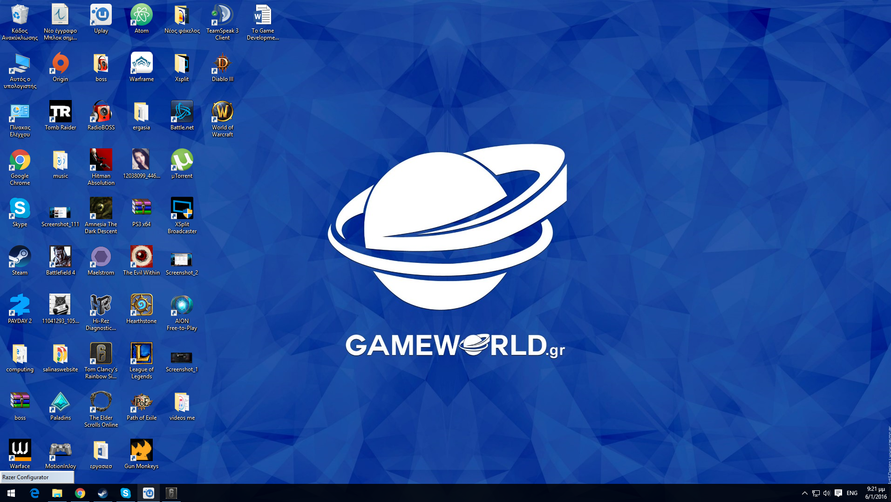Open the clock and calendar flyout
The width and height of the screenshot is (891, 502).
[x=876, y=493]
